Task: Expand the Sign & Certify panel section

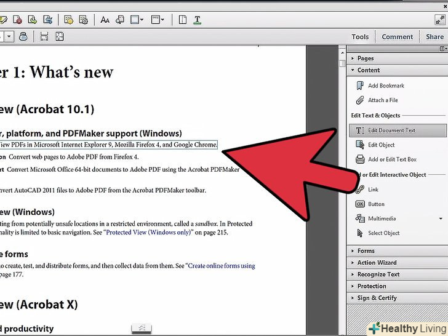Action: [397, 298]
